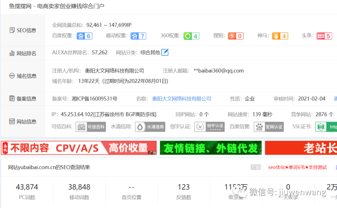Click the registrant name 衡阳大文网络科技有限公司 in 域名信息
337x208 pixels.
(x=115, y=71)
